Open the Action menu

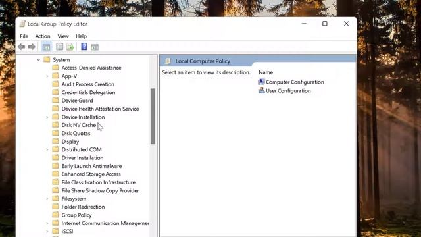pos(43,36)
